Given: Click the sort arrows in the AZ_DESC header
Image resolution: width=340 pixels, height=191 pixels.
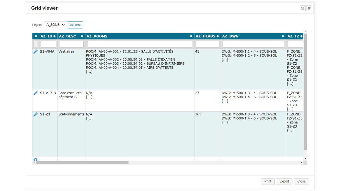Looking at the screenshot, I should [82, 36].
